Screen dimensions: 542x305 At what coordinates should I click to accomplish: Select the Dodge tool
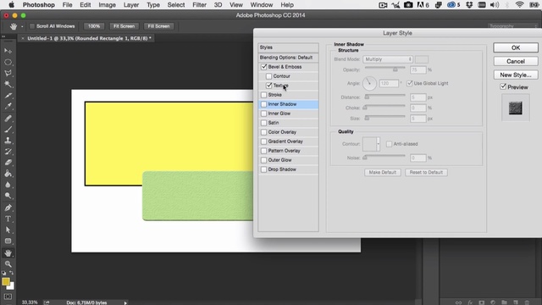coord(8,196)
